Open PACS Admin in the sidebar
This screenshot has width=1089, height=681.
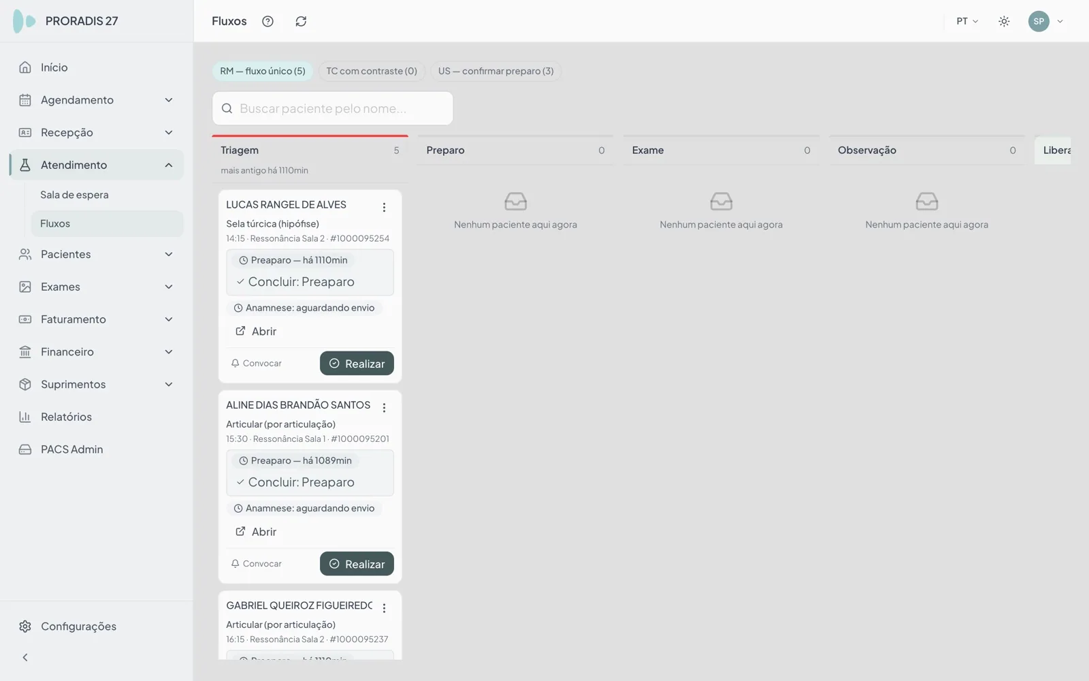point(97,449)
